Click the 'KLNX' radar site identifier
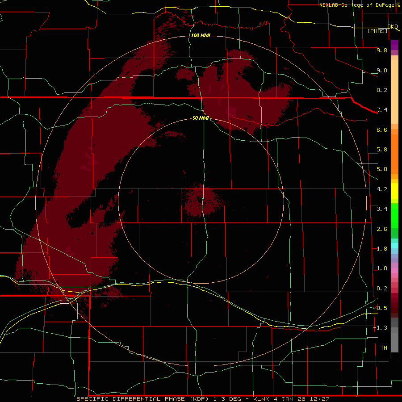 pos(261,399)
